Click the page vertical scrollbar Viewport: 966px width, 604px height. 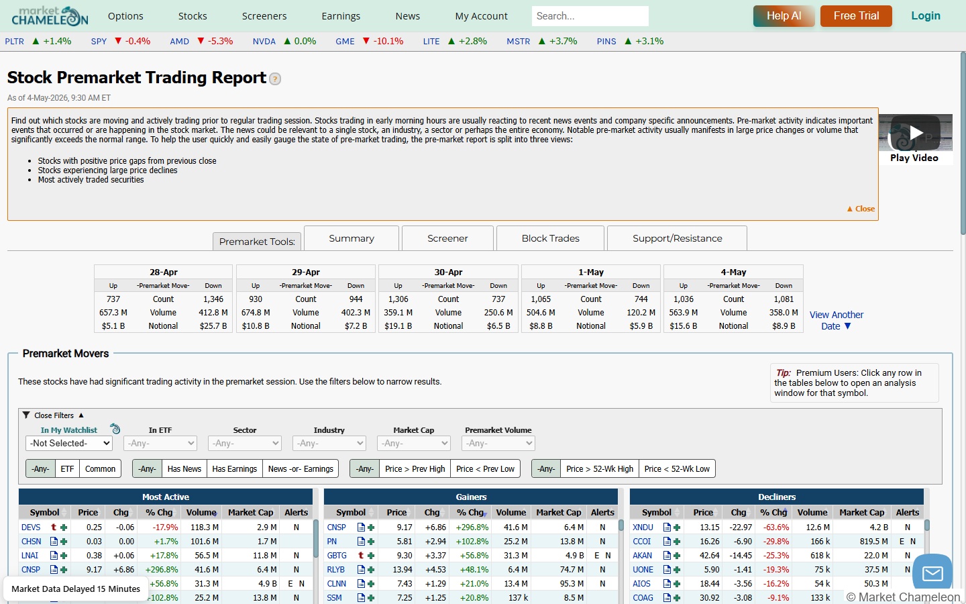tap(963, 144)
